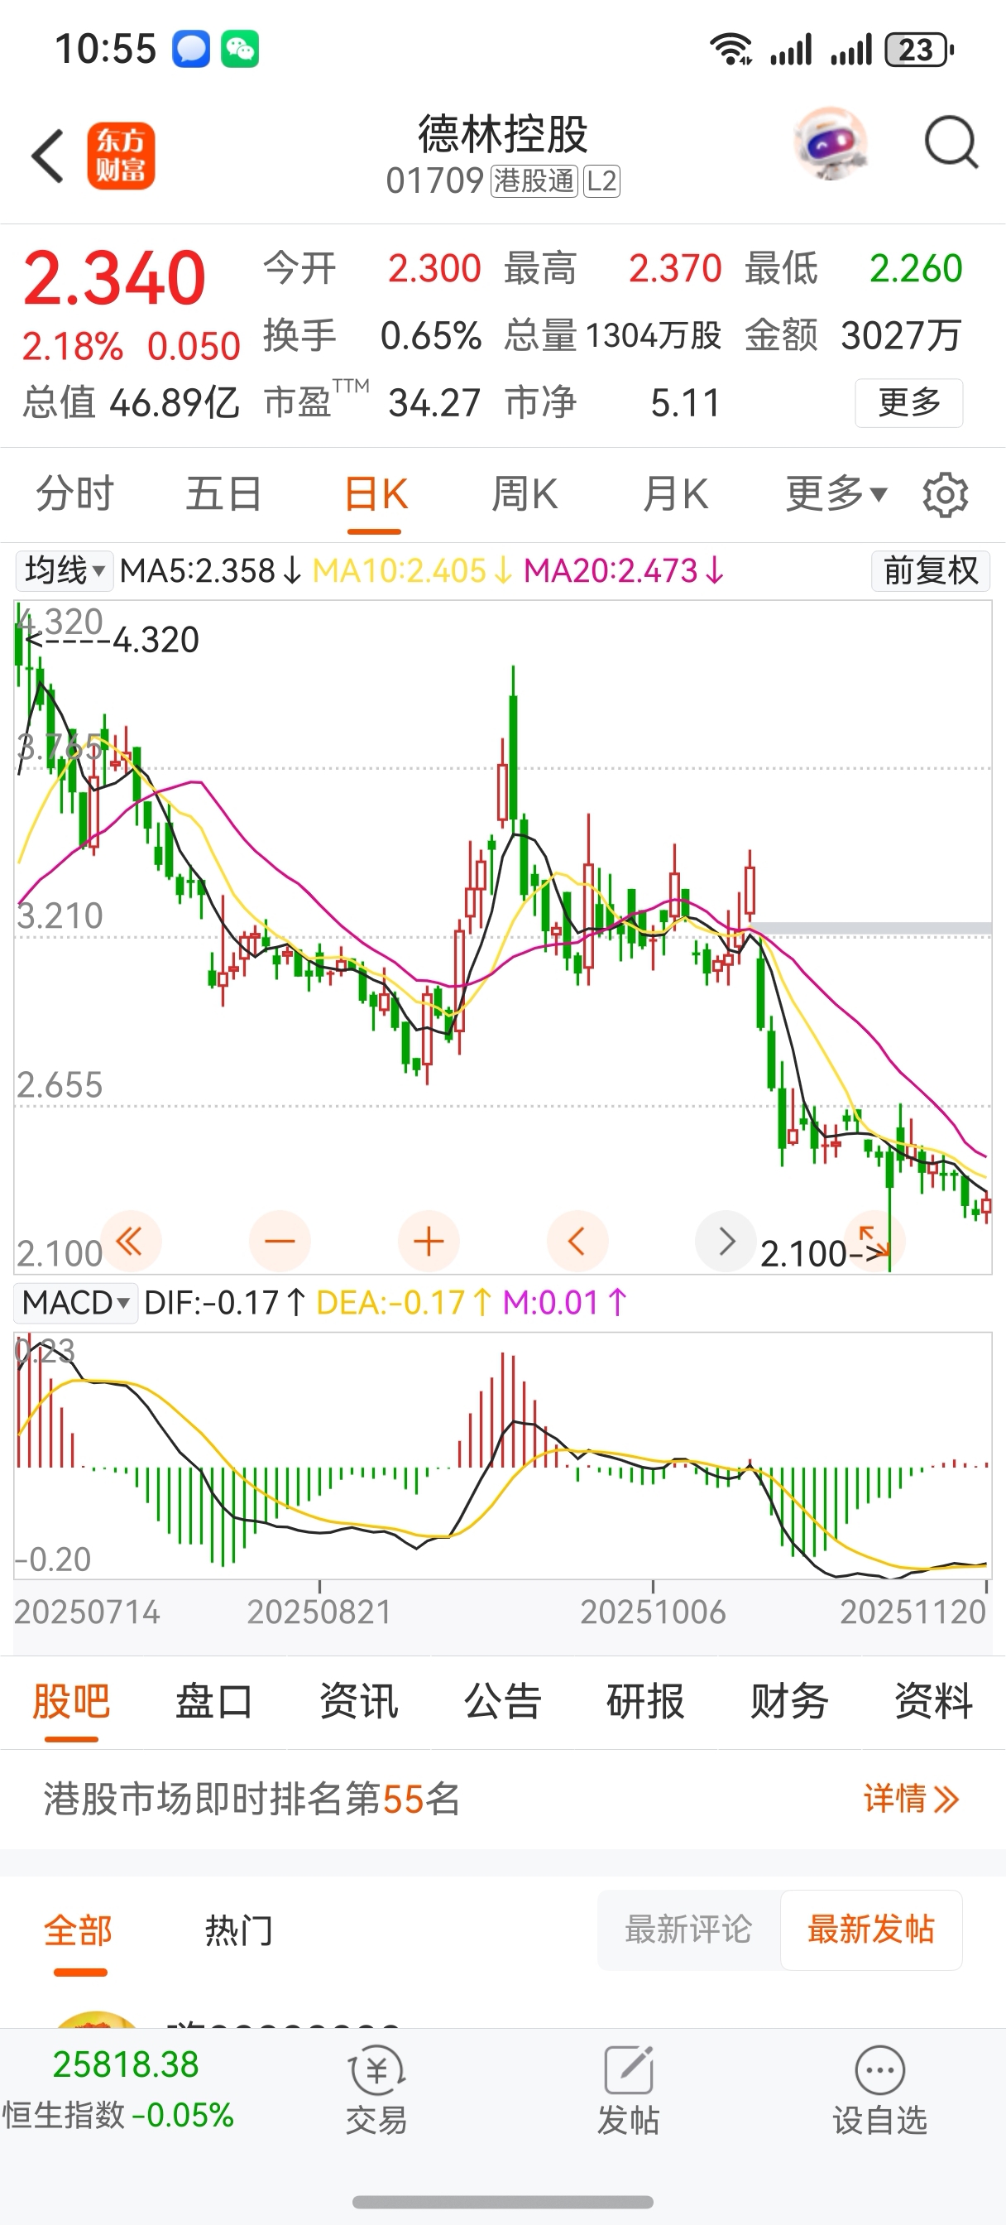Viewport: 1006px width, 2225px height.
Task: Tap the 总值 46.89亿 market cap value
Action: click(x=132, y=402)
